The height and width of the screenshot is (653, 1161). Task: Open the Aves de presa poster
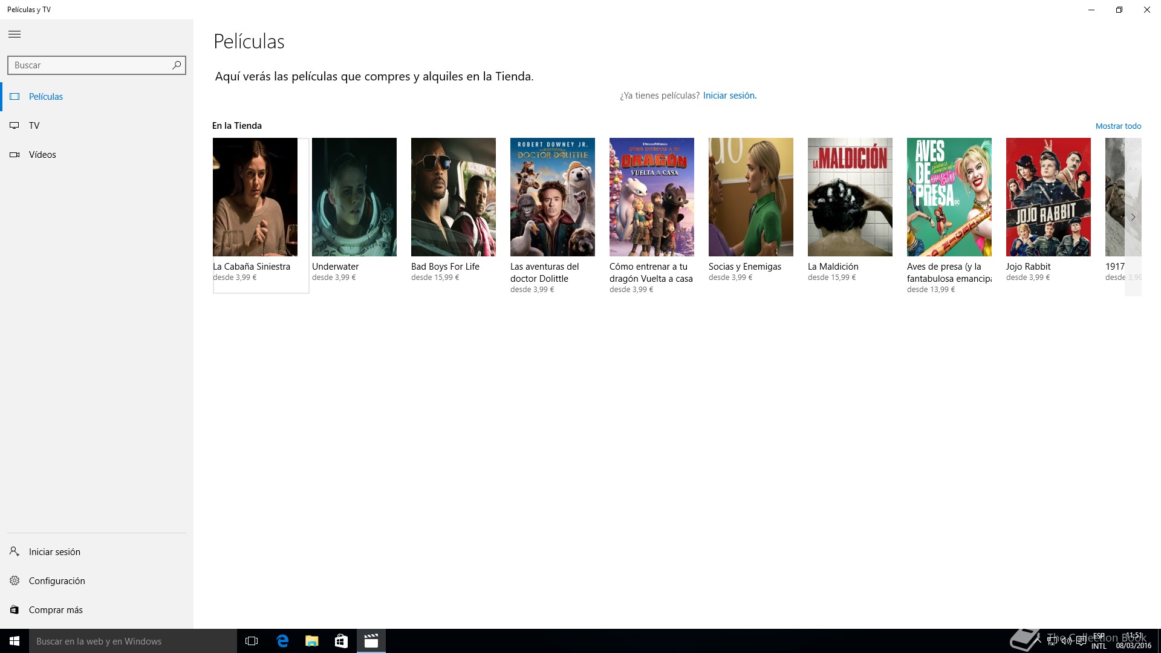pos(949,197)
